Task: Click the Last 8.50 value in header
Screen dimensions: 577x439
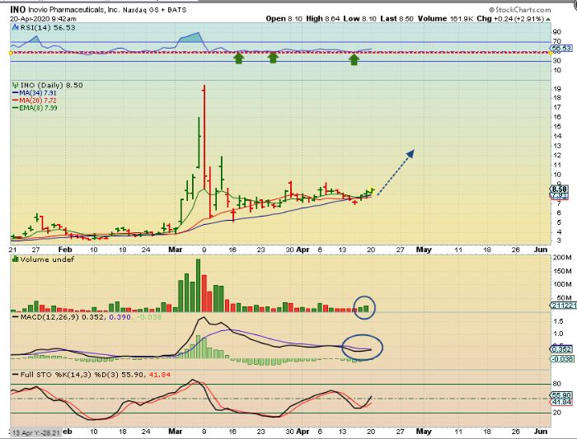Action: click(x=396, y=19)
